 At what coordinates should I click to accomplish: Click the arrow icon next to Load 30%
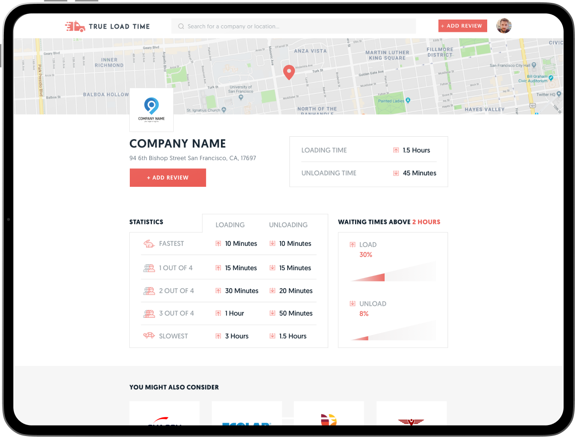[x=353, y=244]
